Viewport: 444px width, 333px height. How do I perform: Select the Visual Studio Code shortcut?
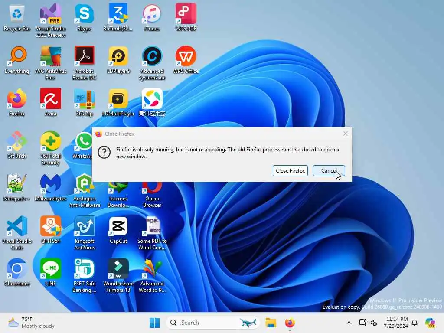17,233
